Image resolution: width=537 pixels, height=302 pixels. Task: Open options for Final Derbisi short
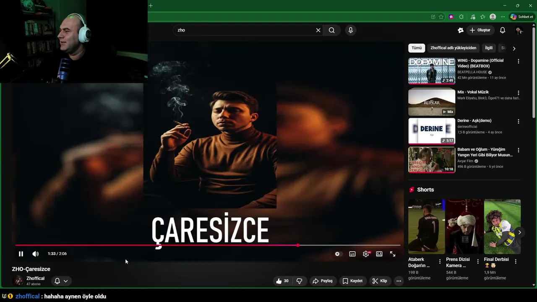[x=516, y=262]
